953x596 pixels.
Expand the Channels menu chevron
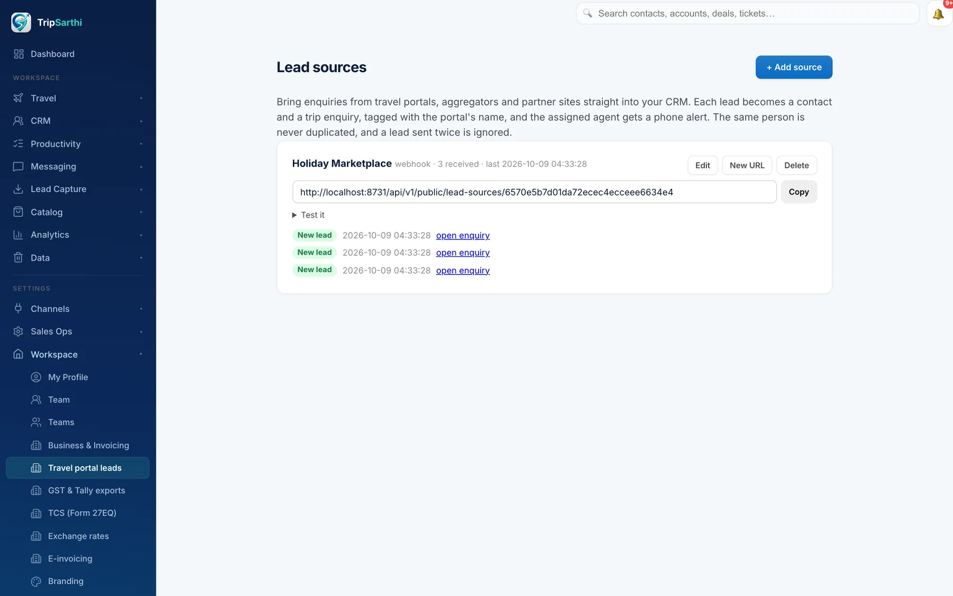[141, 309]
